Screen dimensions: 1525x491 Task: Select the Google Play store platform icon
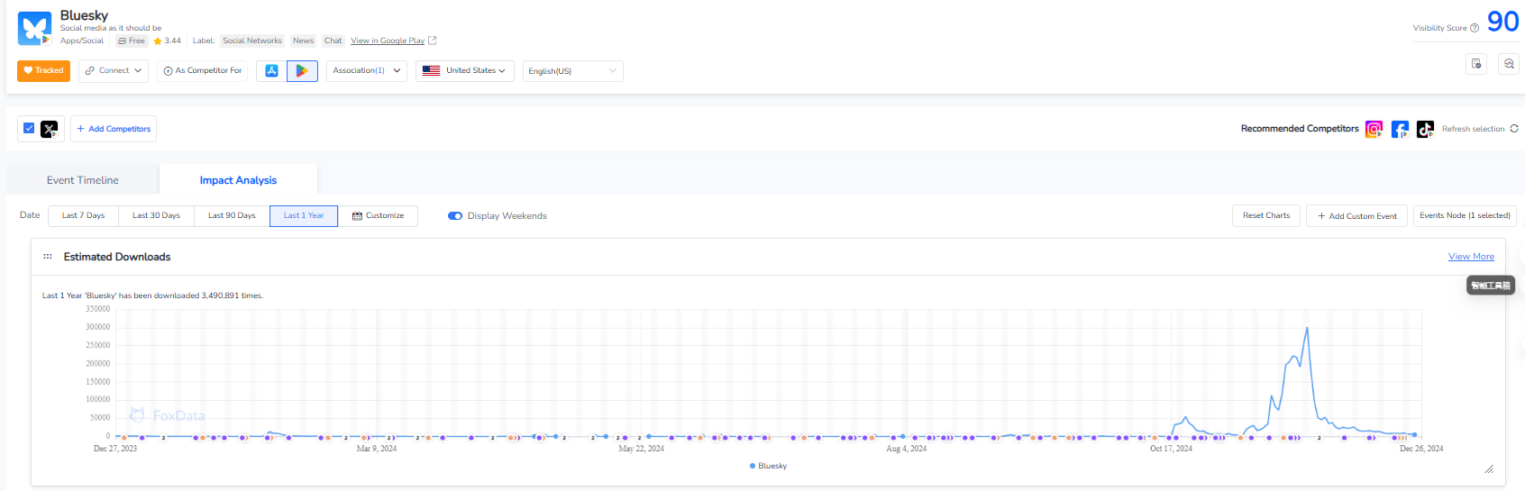(302, 70)
